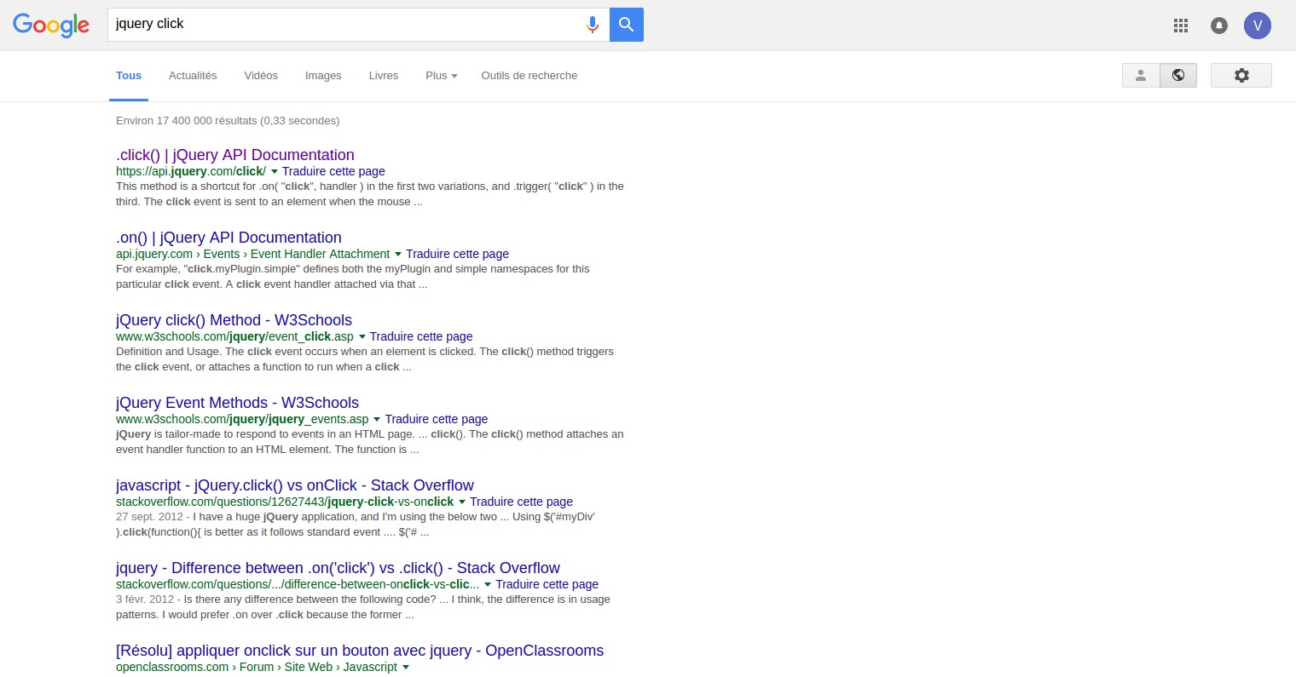Expand arrow next to openclassrooms.com breadcrumb
Viewport: 1296px width, 677px height.
pyautogui.click(x=406, y=668)
